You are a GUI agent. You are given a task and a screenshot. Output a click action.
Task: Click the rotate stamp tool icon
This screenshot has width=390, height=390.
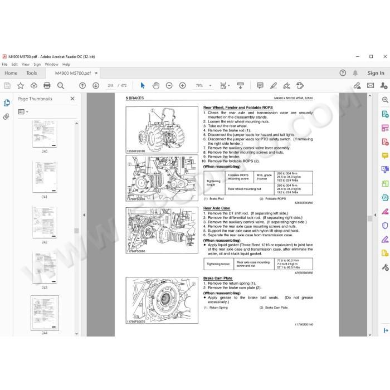click(300, 86)
